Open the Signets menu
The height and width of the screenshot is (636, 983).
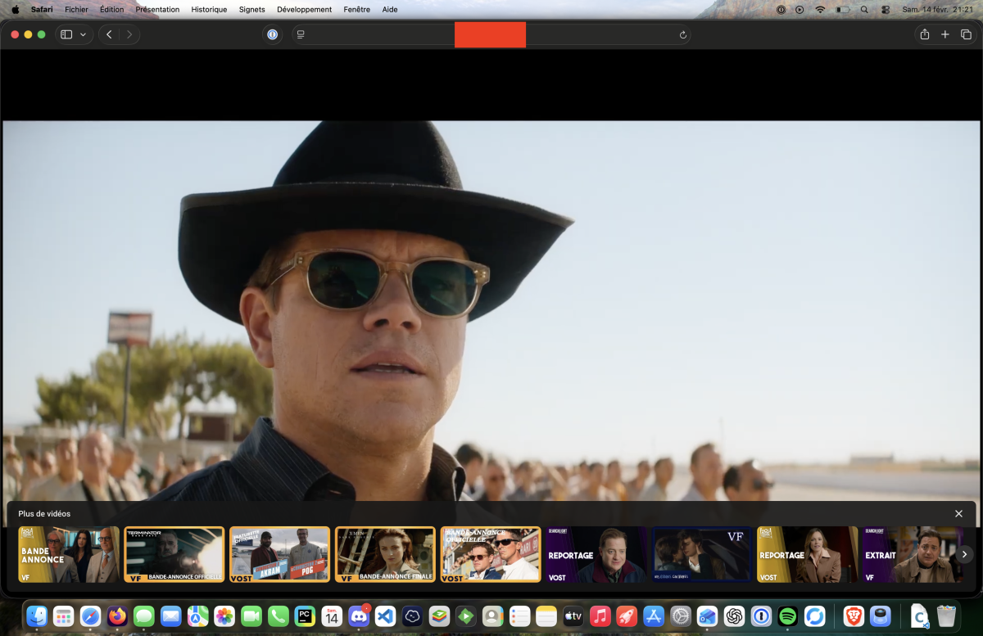(251, 10)
